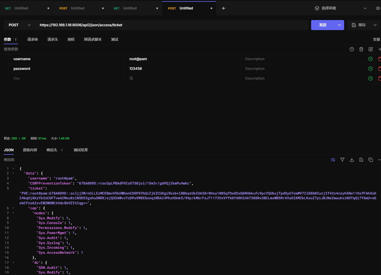Copy the response body with the copy icon
This screenshot has width=381, height=275.
(x=370, y=160)
